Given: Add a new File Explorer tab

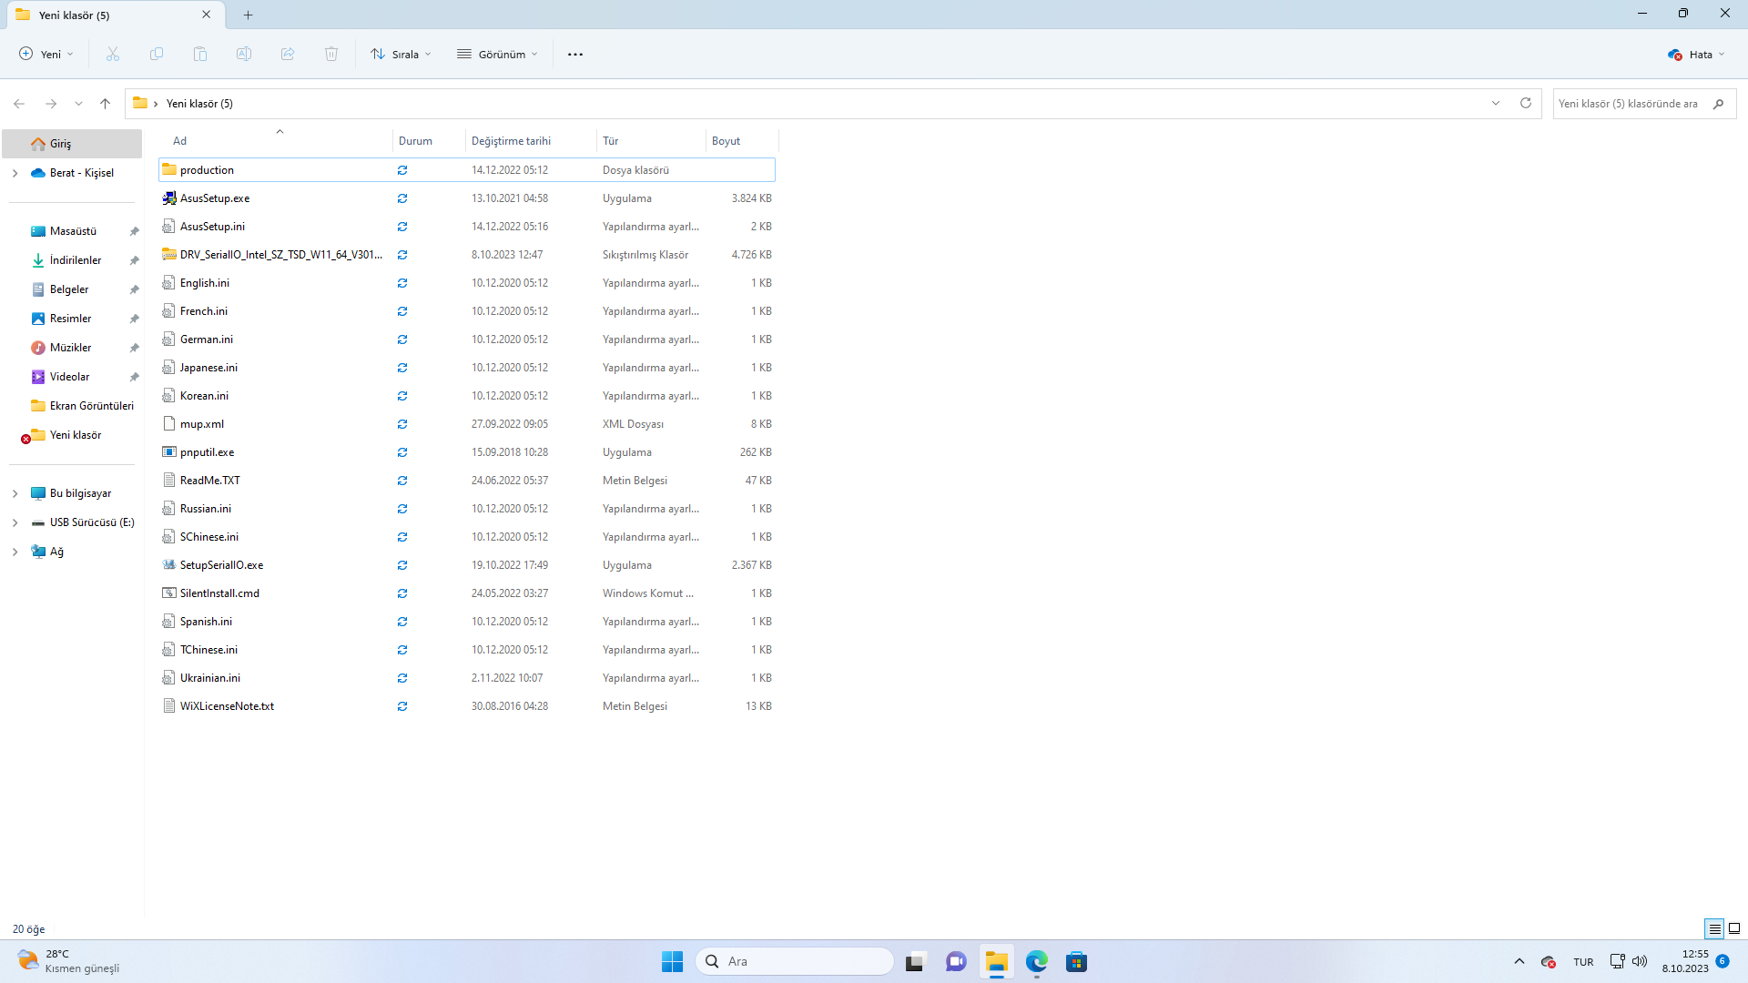Looking at the screenshot, I should tap(249, 15).
